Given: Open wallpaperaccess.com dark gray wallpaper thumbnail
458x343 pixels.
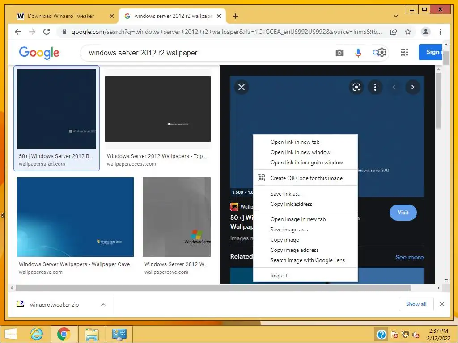Looking at the screenshot, I should coord(158,109).
